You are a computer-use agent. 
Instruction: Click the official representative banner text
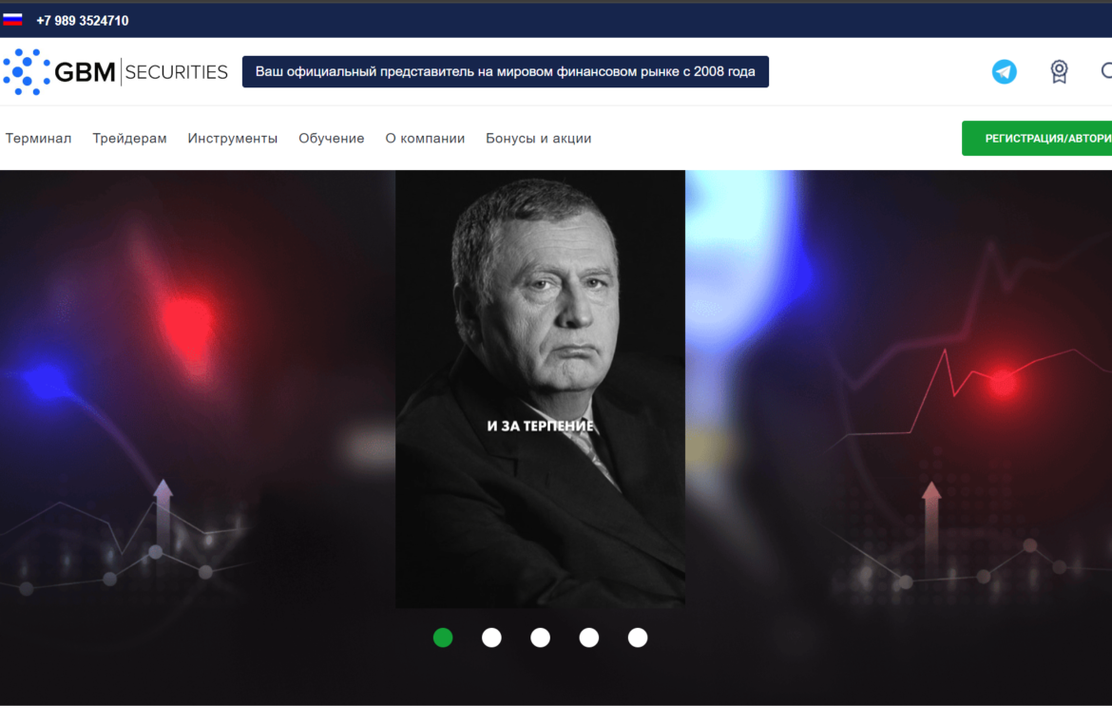click(505, 71)
